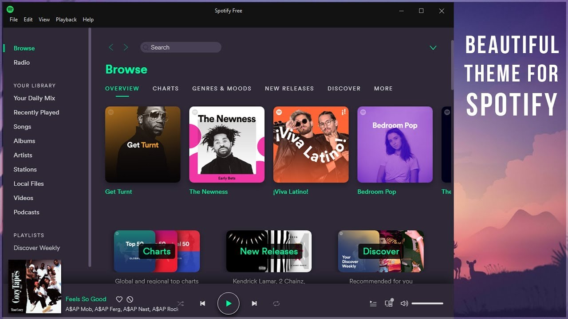Open the ¡Viva Latino! playlist cover

click(311, 144)
